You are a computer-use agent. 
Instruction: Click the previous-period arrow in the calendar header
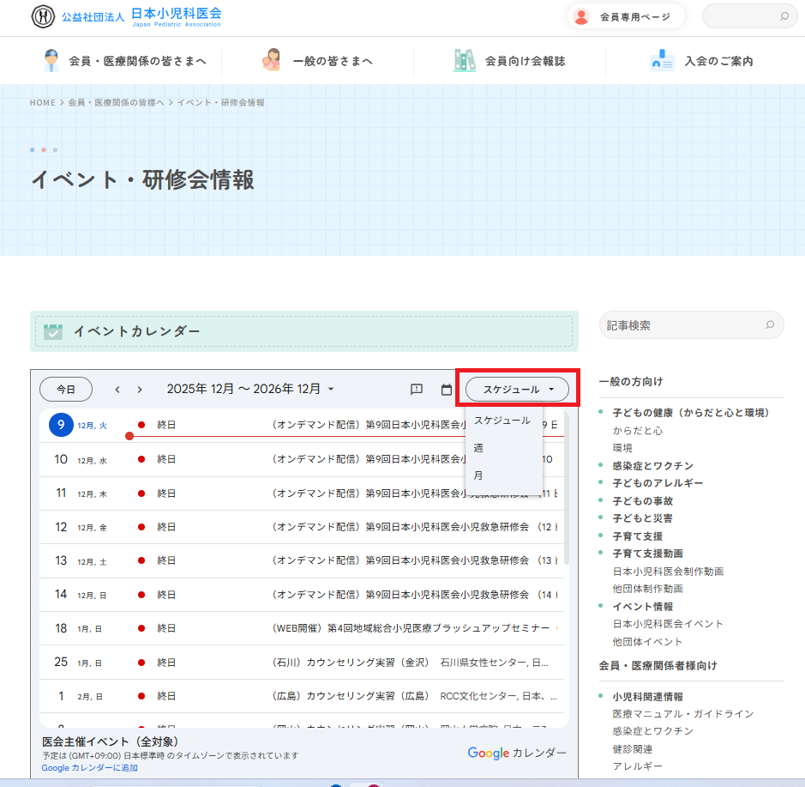point(117,389)
